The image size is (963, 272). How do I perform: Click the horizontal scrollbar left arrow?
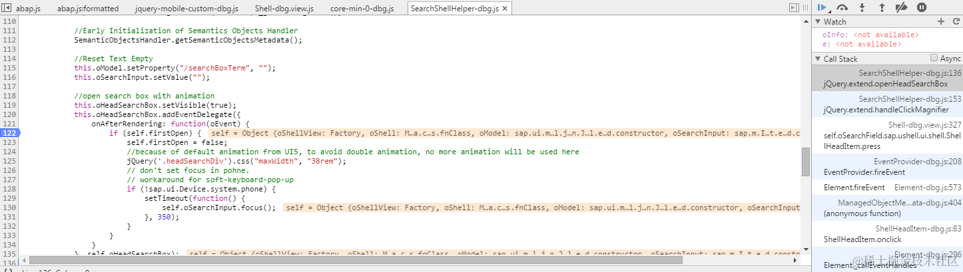click(23, 259)
